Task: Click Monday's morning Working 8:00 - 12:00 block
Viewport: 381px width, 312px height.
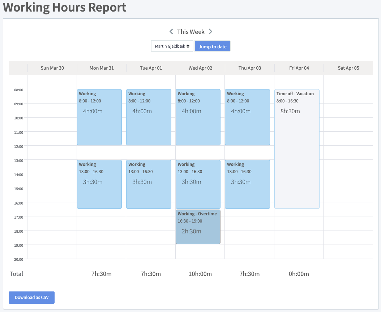Action: click(99, 117)
